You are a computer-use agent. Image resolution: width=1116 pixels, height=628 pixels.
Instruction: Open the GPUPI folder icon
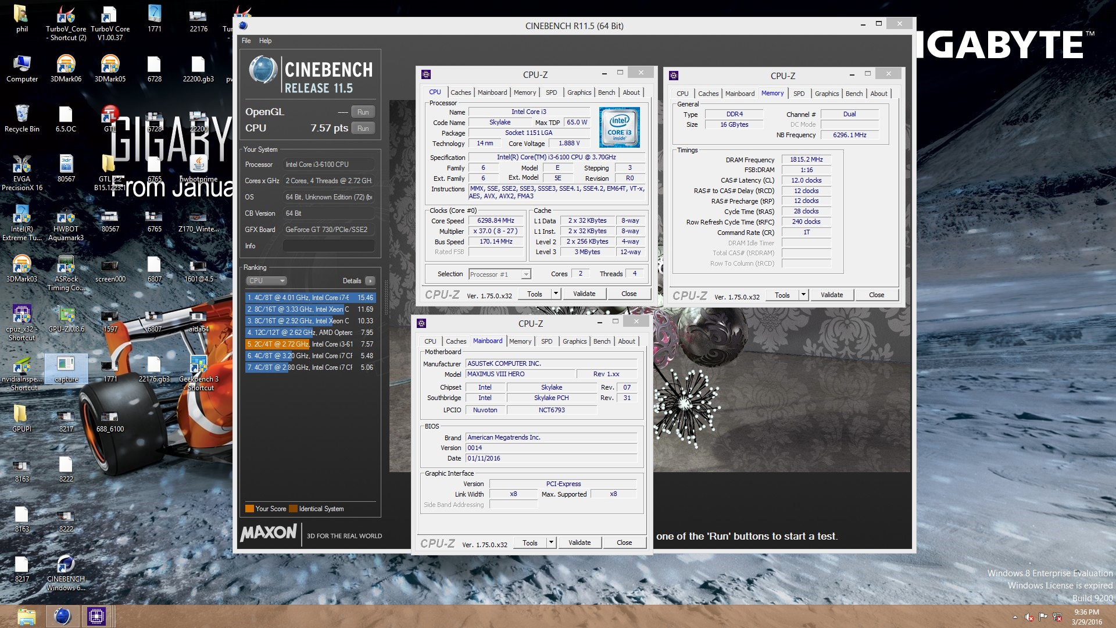[22, 419]
